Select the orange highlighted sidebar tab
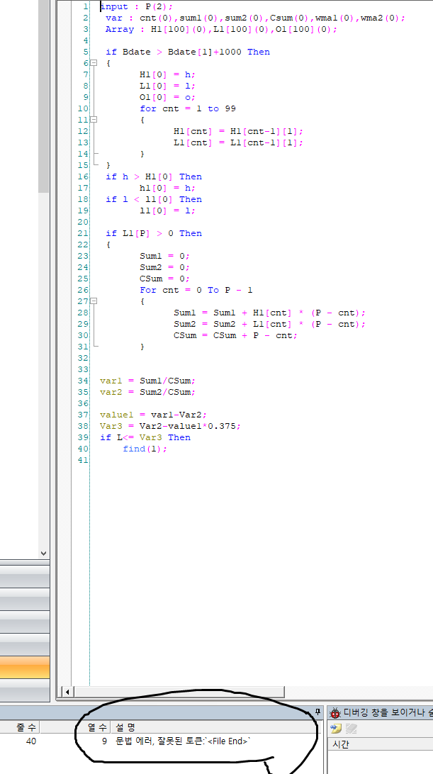433x774 pixels. (25, 668)
